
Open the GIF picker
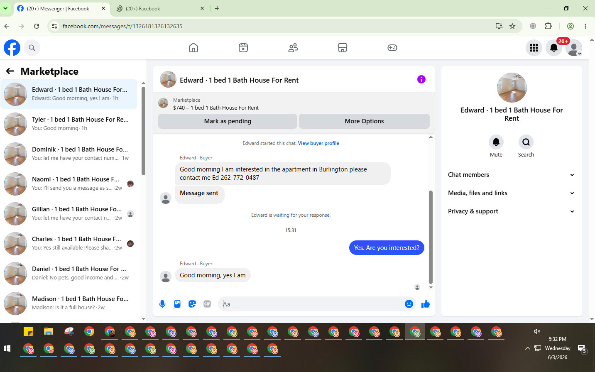tap(207, 304)
